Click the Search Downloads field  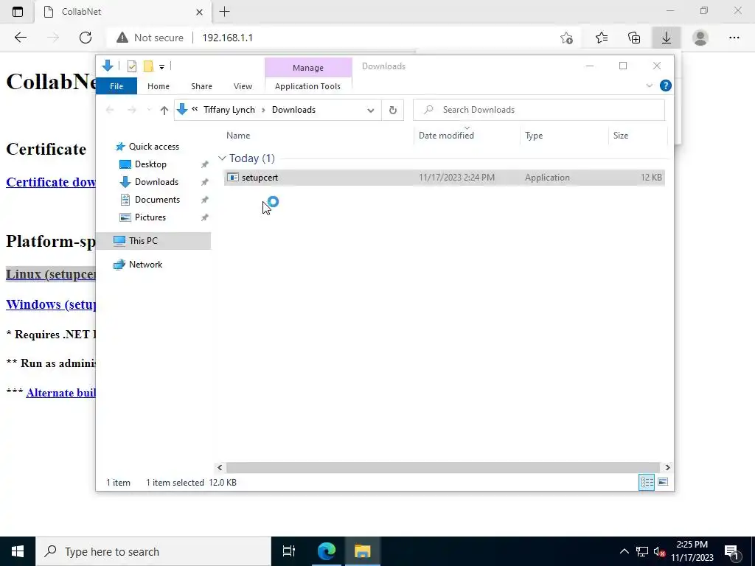(x=539, y=110)
